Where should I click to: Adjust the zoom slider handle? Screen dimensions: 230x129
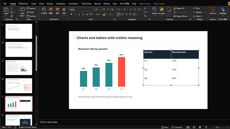(x=217, y=127)
